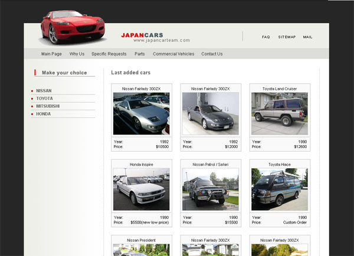Open the Toyota Land Cruiser photo
The width and height of the screenshot is (354, 256).
pos(280,114)
